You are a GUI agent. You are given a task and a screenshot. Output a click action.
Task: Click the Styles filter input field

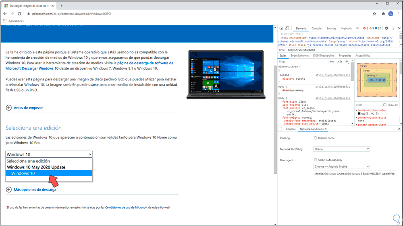(x=302, y=62)
